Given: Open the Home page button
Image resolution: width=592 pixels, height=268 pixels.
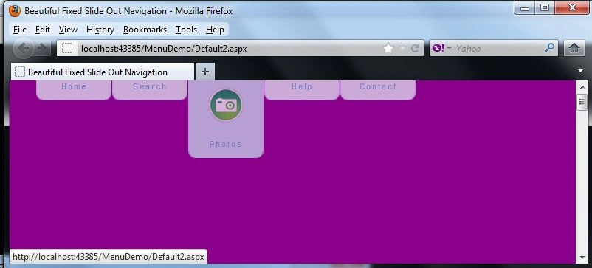Looking at the screenshot, I should pyautogui.click(x=574, y=48).
